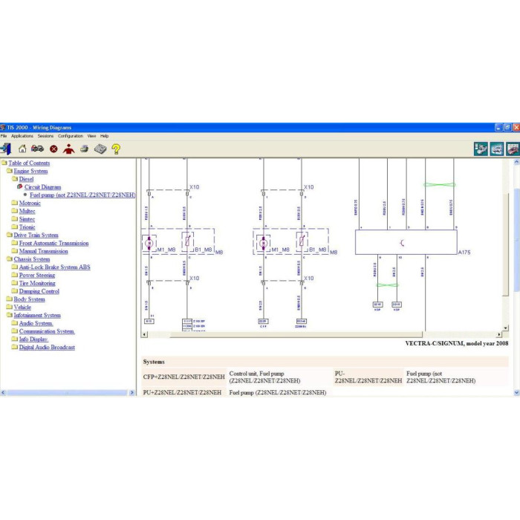Open the File menu
520x520 pixels.
[x=4, y=136]
